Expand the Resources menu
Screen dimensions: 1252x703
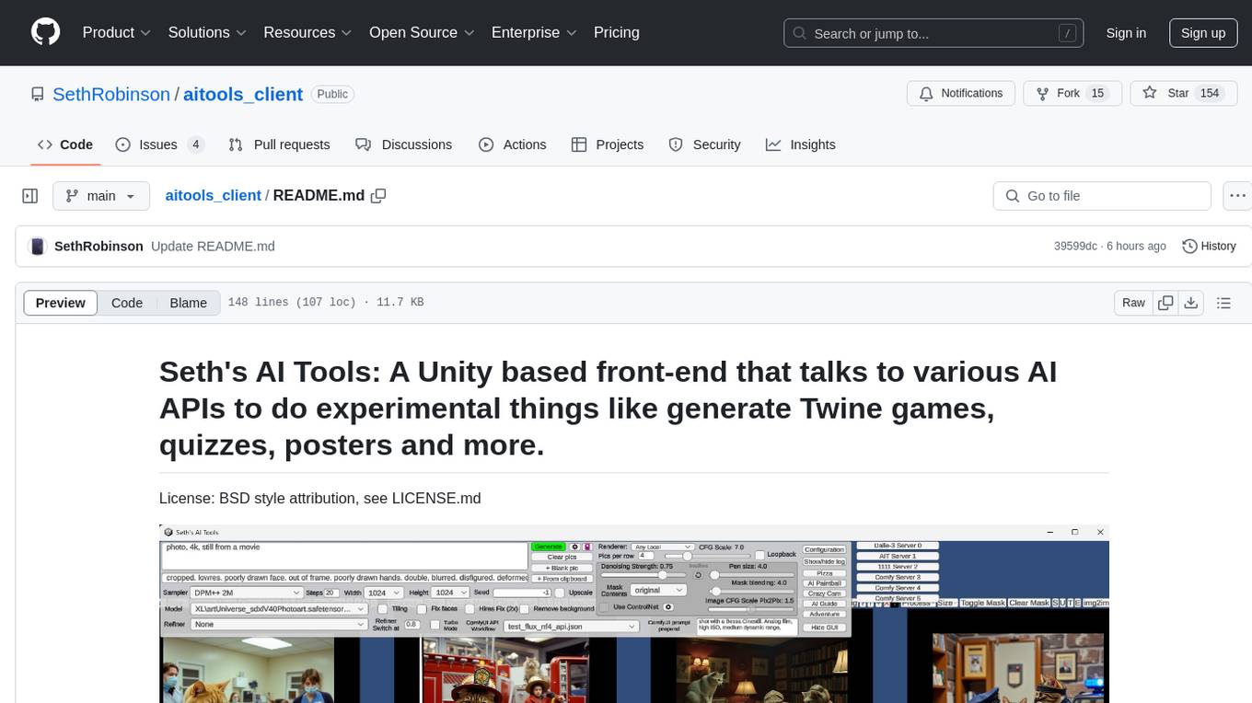coord(307,32)
